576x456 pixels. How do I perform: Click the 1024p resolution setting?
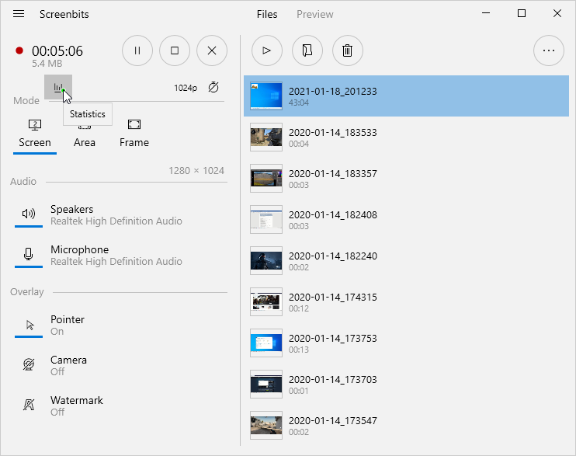(x=186, y=88)
